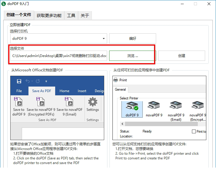Toggle the Print to file checkbox

(194, 132)
